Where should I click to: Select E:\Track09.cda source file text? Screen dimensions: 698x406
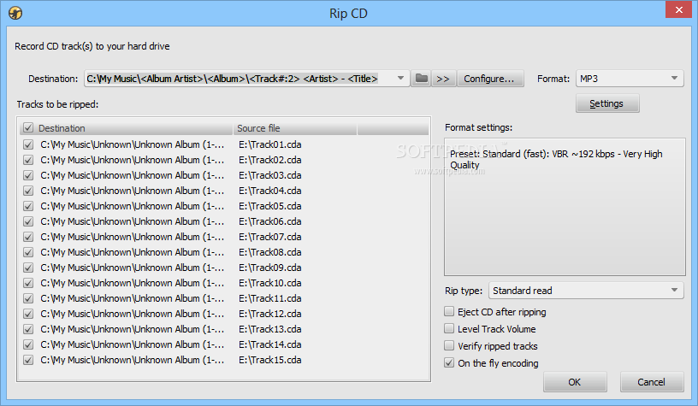[270, 268]
